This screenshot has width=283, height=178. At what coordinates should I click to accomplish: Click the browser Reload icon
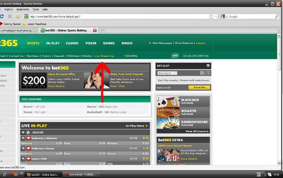click(2, 17)
